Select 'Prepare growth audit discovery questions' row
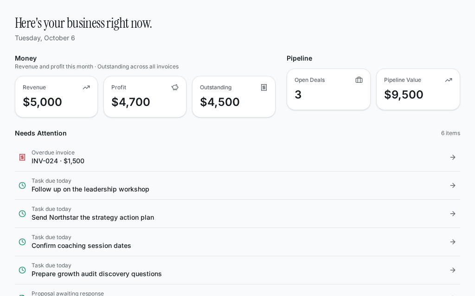Screen dimensions: 475x296 (237, 270)
